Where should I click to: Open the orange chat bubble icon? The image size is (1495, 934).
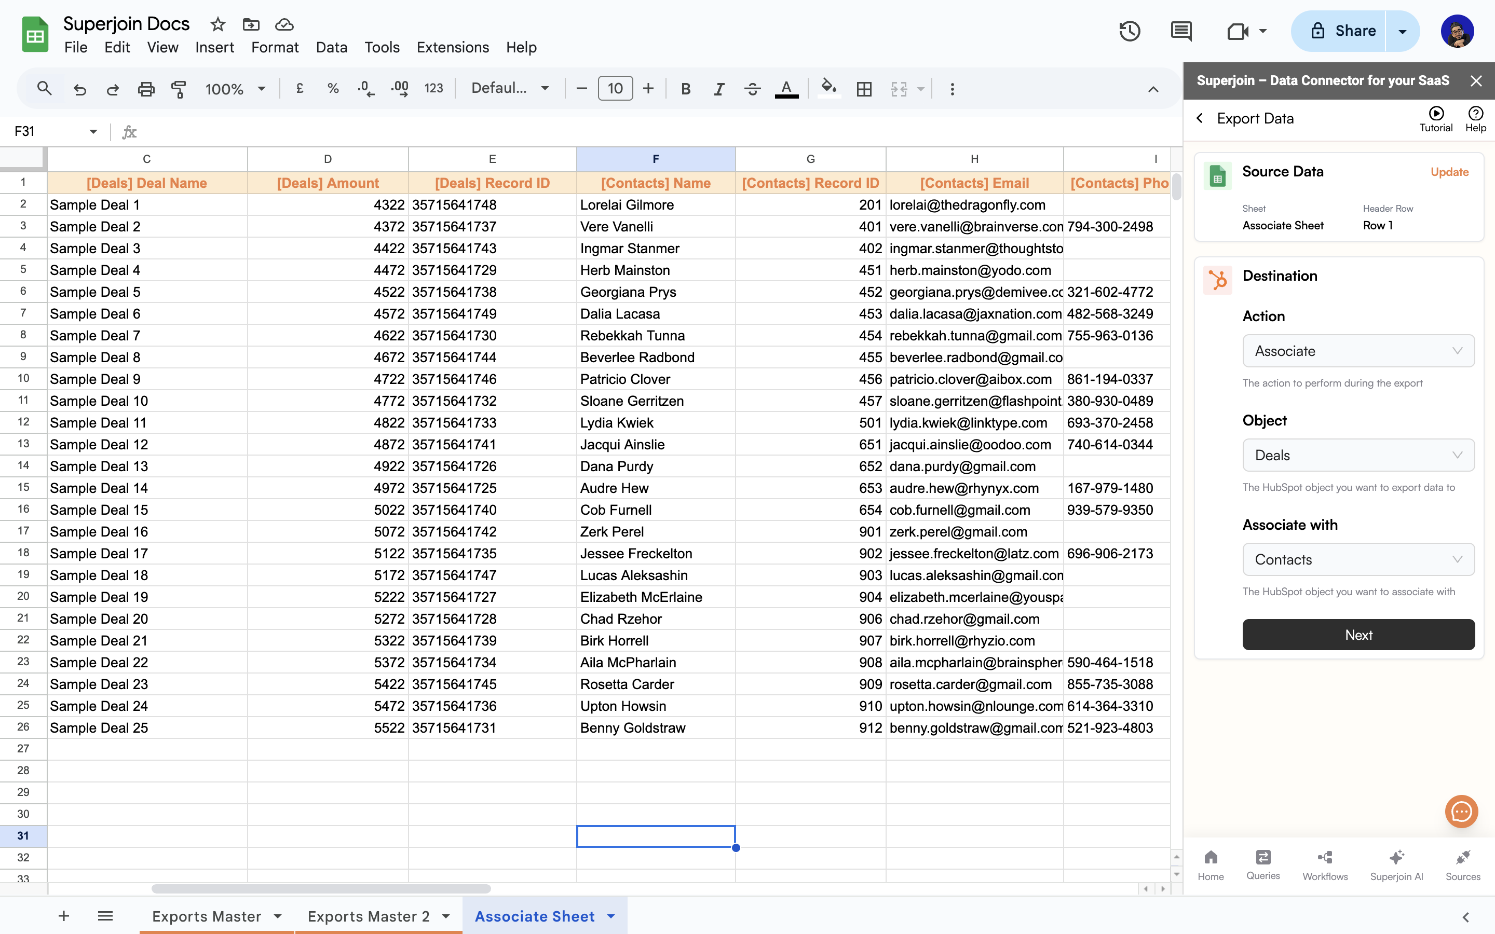[1461, 811]
